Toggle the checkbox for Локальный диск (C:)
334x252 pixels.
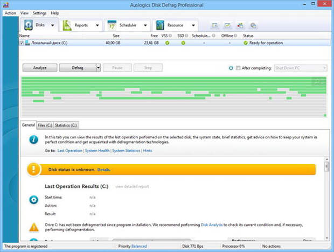point(22,43)
